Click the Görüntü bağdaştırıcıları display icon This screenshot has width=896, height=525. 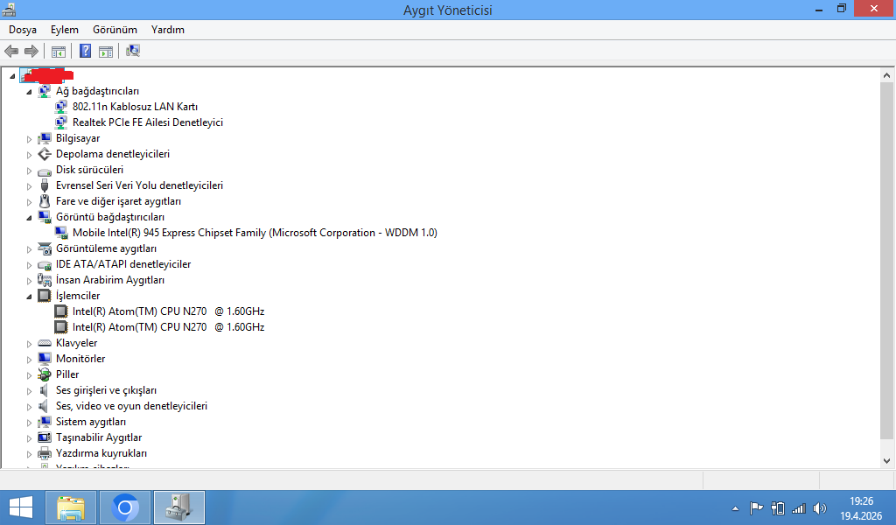point(45,217)
